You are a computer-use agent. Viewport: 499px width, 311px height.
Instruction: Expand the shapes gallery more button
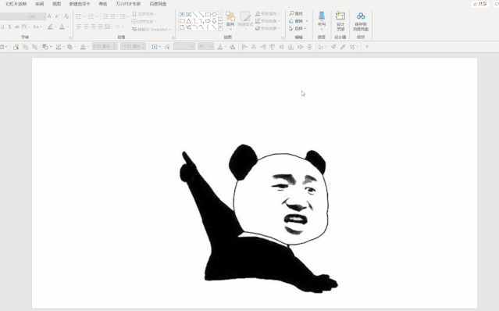click(220, 27)
